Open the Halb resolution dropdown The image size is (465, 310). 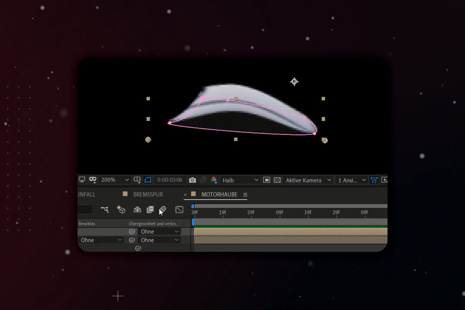point(240,180)
